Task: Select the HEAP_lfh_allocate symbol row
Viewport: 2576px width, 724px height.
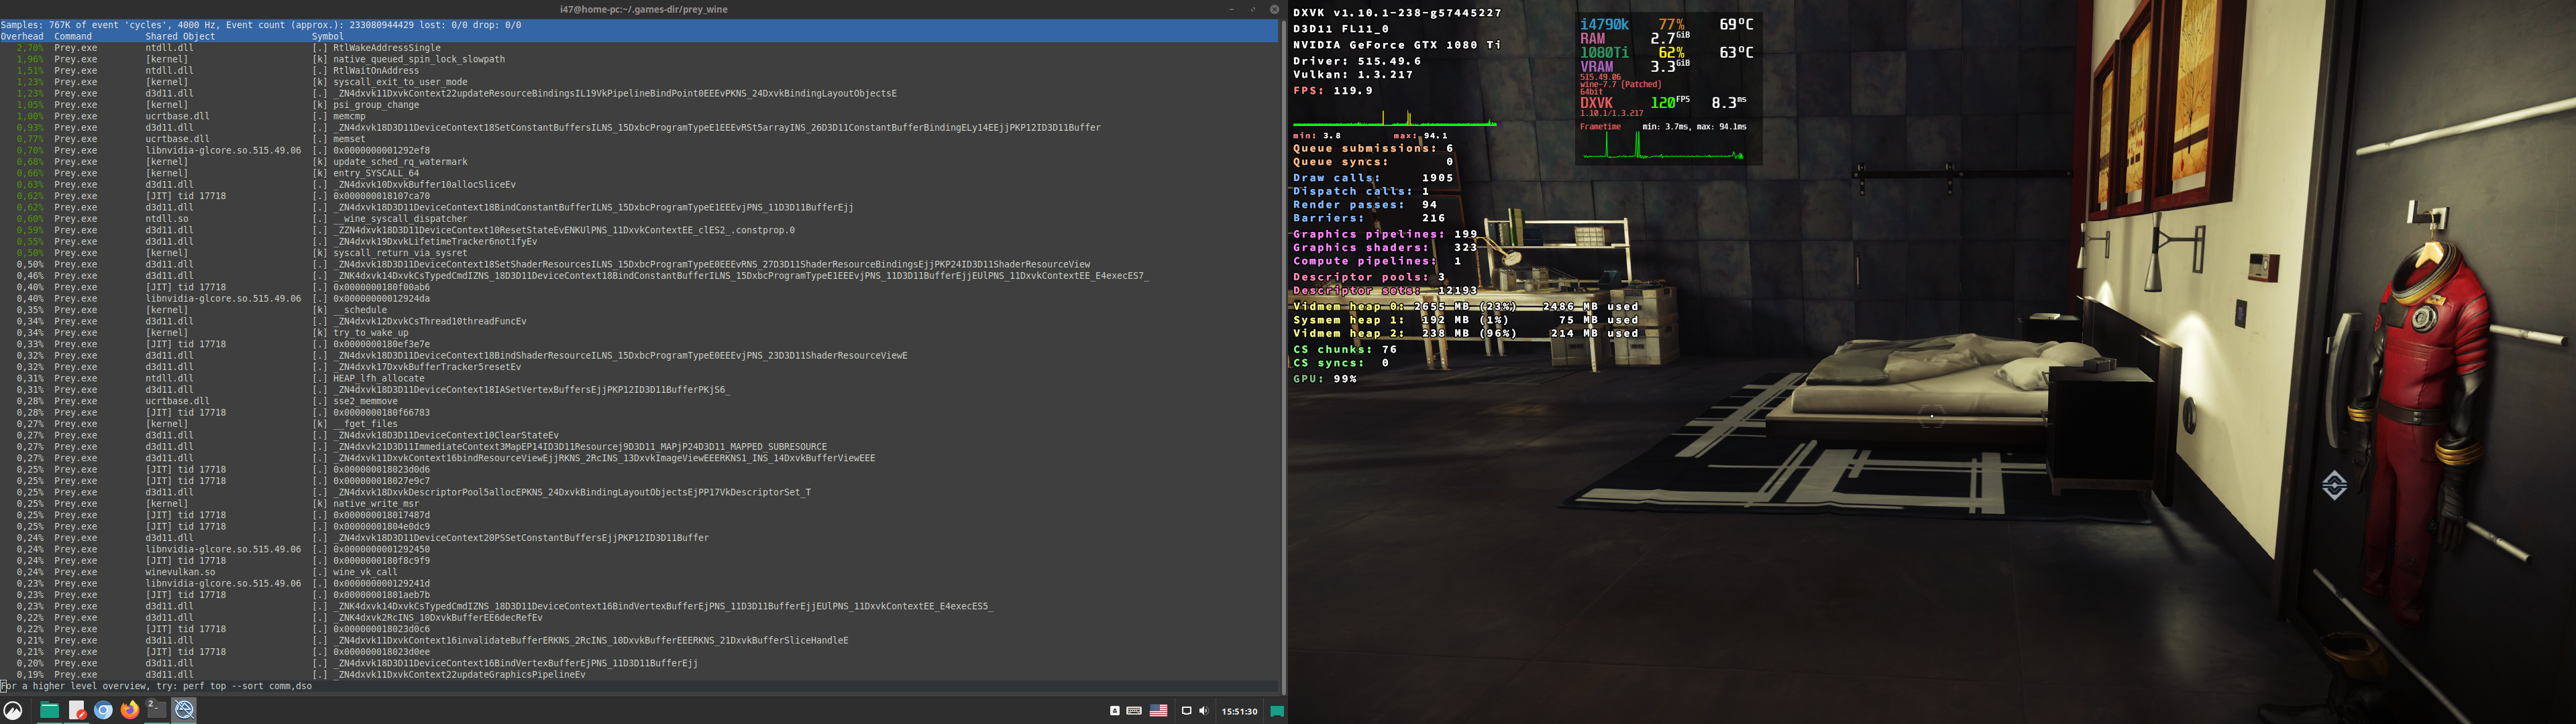Action: tap(640, 378)
